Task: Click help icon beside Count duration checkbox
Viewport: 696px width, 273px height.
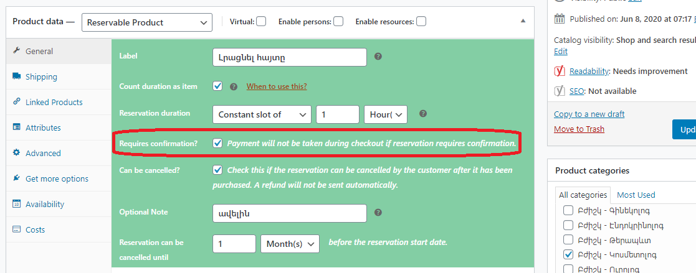Action: click(234, 86)
